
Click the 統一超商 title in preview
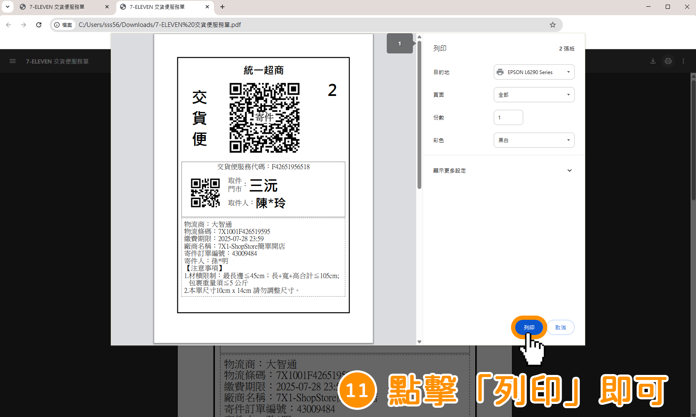(264, 70)
